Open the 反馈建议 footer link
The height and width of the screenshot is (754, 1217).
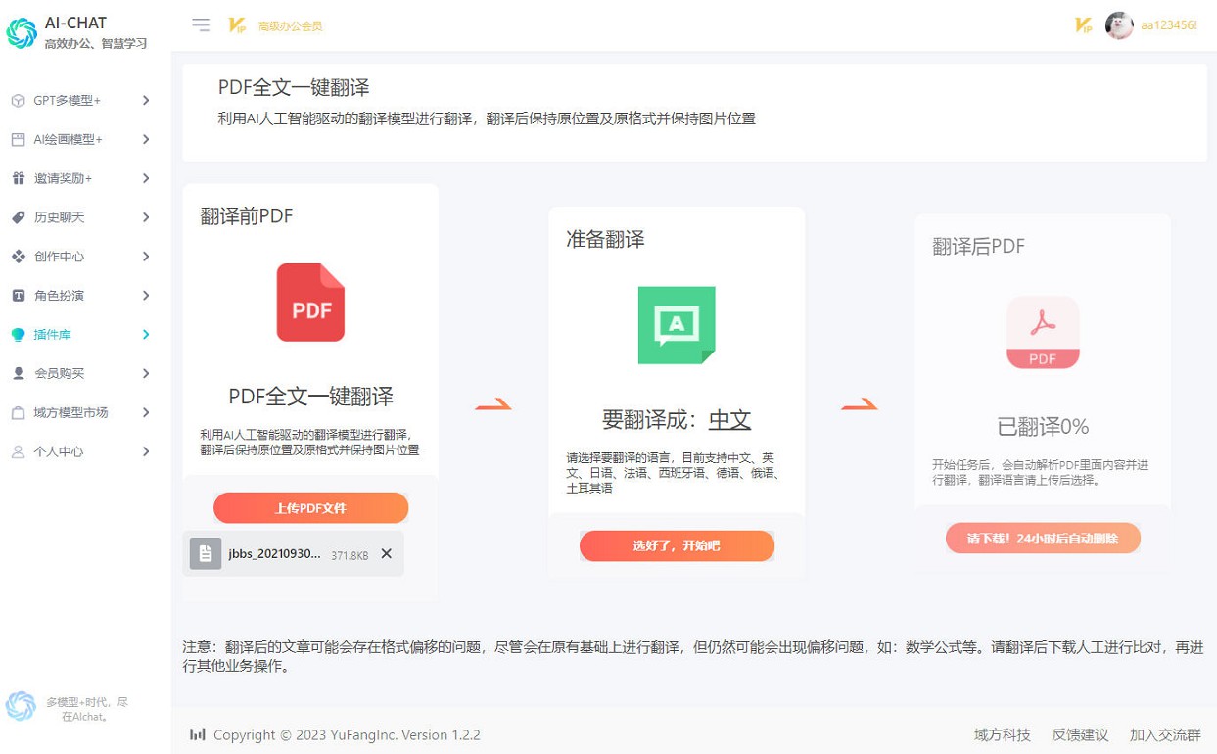point(1080,734)
